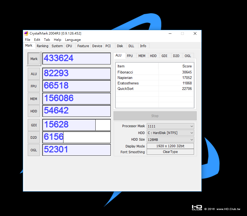Click the FPU score 66518
Image resolution: width=247 pixels, height=216 pixels.
(77, 86)
